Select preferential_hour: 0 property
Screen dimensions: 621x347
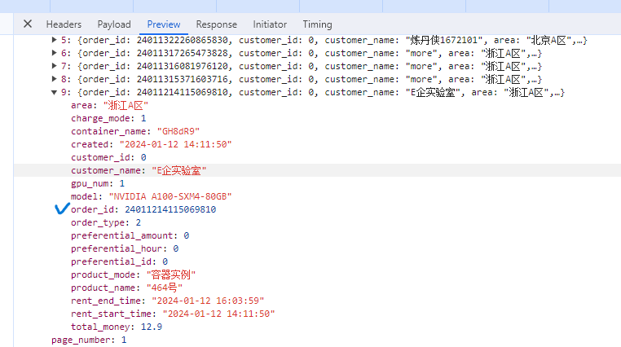(125, 248)
